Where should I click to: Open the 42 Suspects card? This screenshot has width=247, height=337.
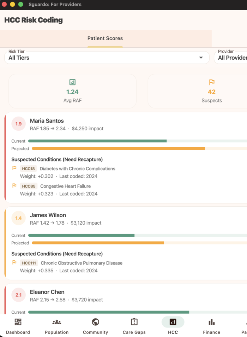(x=198, y=91)
